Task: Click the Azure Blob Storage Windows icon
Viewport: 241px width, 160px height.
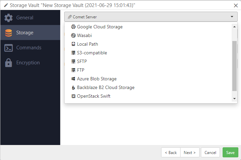Action: click(74, 79)
